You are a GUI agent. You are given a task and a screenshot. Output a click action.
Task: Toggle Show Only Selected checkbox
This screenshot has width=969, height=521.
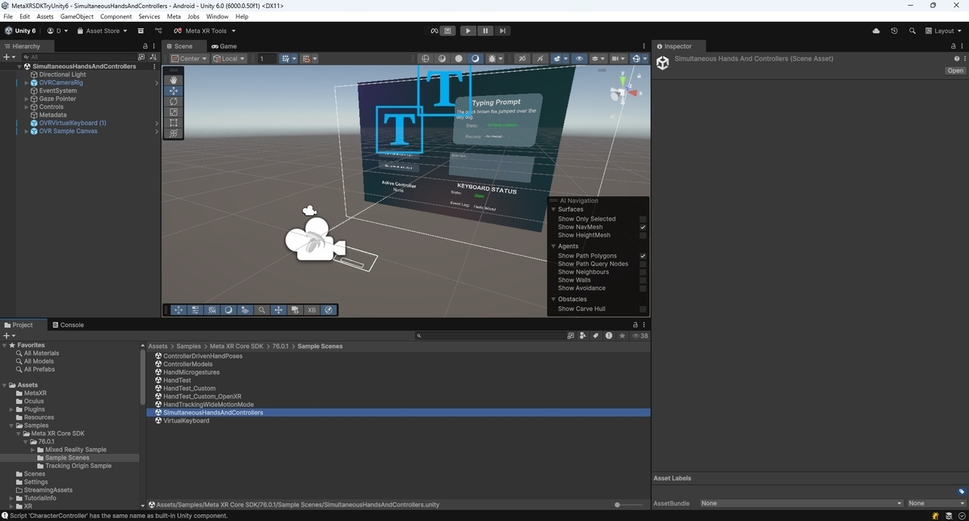(x=643, y=219)
